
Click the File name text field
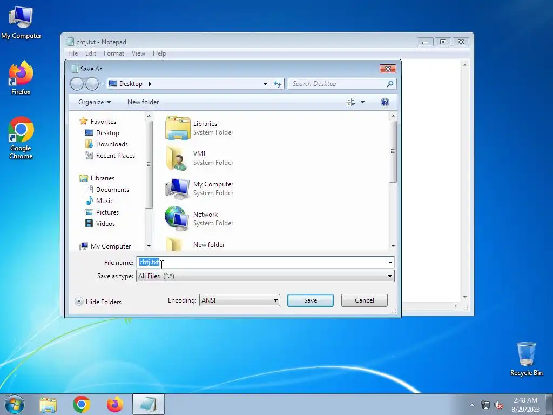pos(265,263)
